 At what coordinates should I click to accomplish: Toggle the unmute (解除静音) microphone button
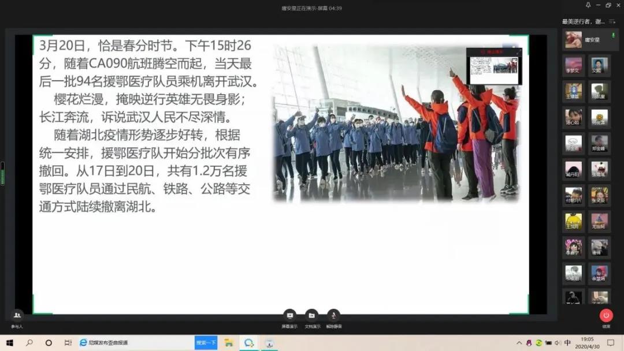coord(333,315)
